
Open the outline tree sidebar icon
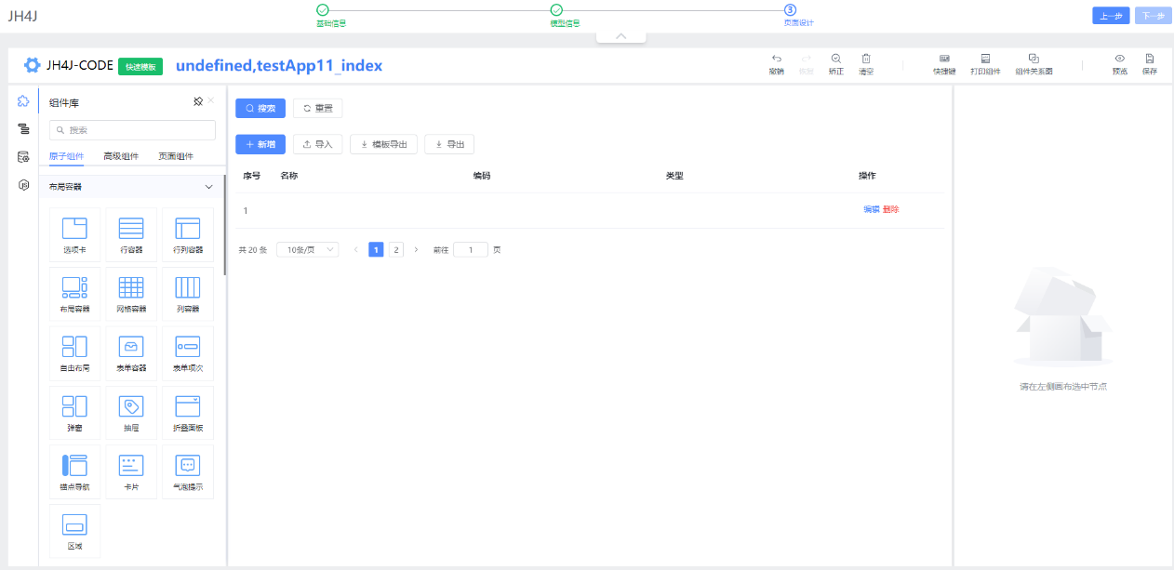click(23, 129)
